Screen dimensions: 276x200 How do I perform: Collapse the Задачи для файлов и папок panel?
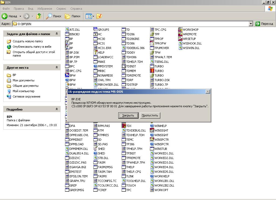[x=57, y=34]
